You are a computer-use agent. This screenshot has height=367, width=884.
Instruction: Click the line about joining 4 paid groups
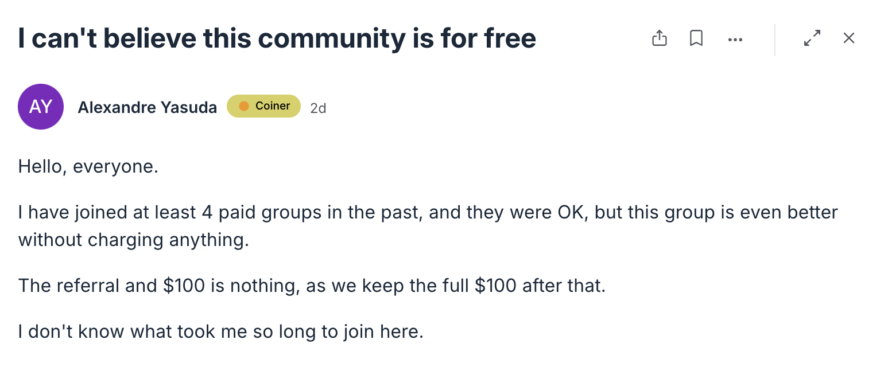coord(428,213)
